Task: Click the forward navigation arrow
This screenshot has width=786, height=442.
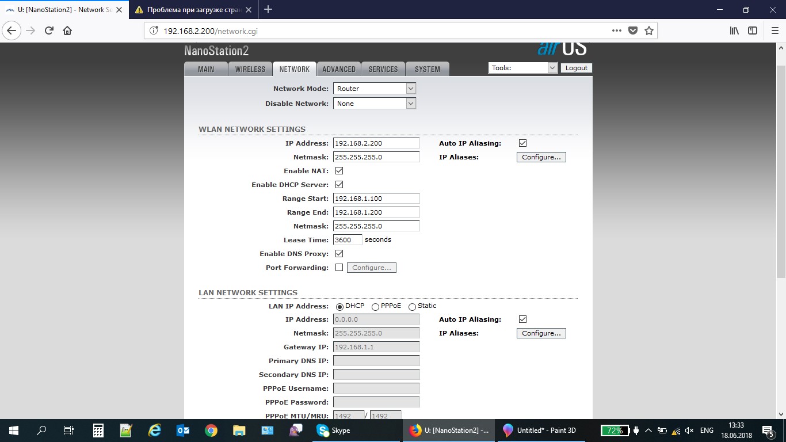Action: coord(31,31)
